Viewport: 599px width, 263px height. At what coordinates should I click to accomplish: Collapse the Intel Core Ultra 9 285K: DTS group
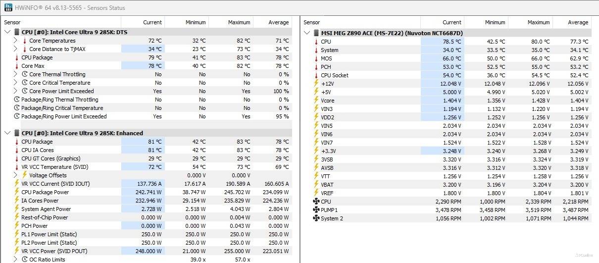click(7, 32)
